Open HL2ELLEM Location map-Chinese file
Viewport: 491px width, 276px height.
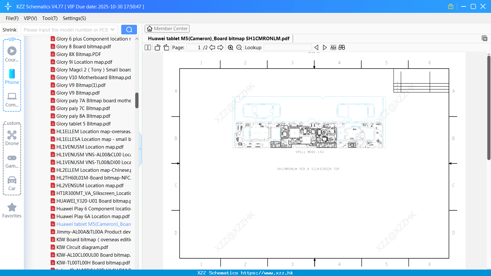91,170
